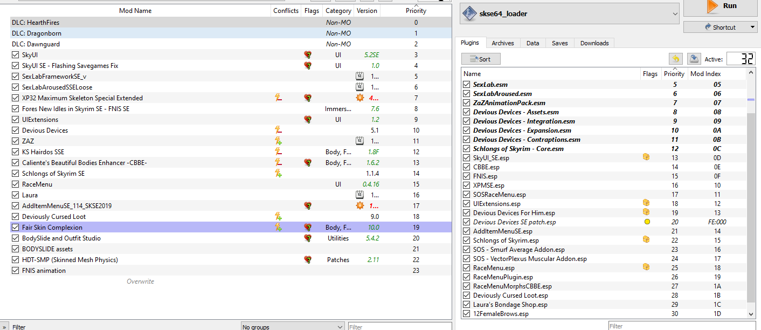
Task: Sort mods by the Version column header
Action: click(x=367, y=11)
